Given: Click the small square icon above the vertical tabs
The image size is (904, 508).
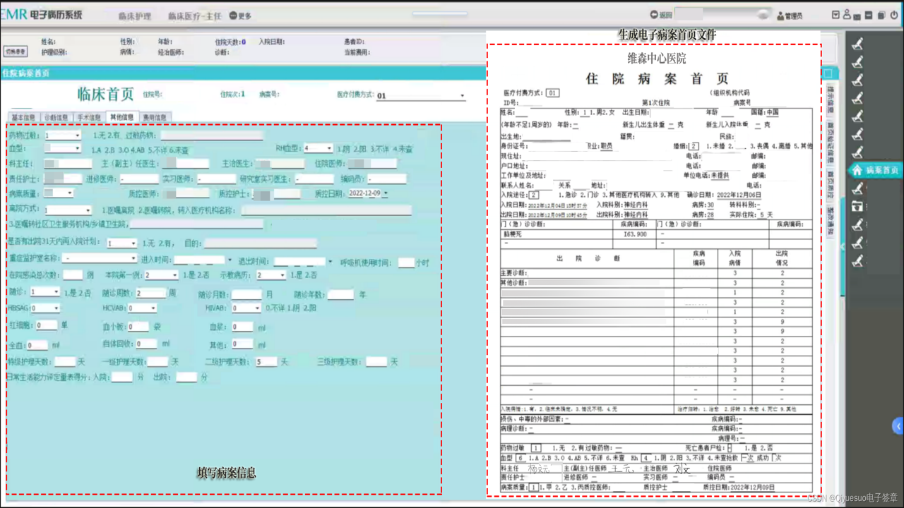Looking at the screenshot, I should (828, 73).
